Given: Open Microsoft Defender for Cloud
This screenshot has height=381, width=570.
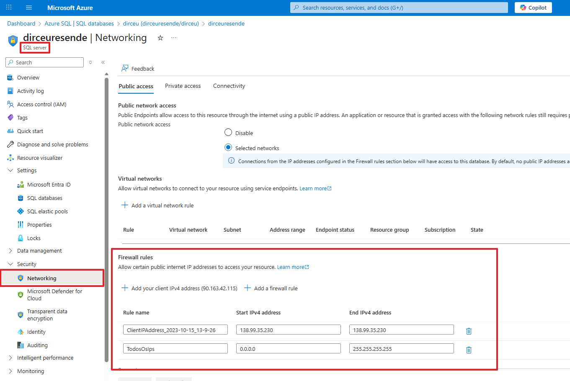Looking at the screenshot, I should 54,295.
